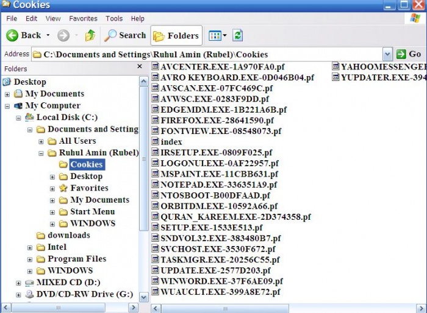Screen dimensions: 427x313
Task: Click the UPDATE.EXE-2577D203.pf file icon
Action: 155,270
